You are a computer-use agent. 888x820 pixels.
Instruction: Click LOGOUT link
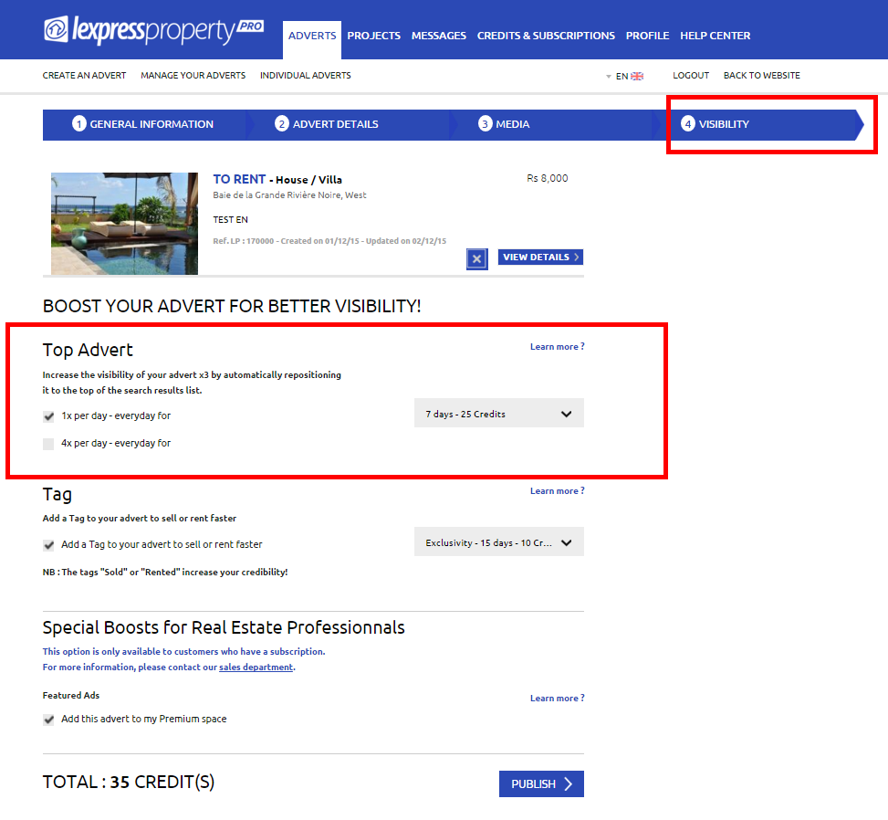click(x=691, y=76)
